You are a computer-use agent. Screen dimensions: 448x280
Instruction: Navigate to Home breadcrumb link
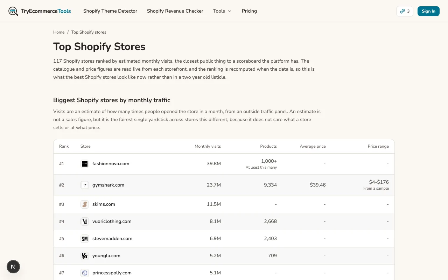(59, 32)
